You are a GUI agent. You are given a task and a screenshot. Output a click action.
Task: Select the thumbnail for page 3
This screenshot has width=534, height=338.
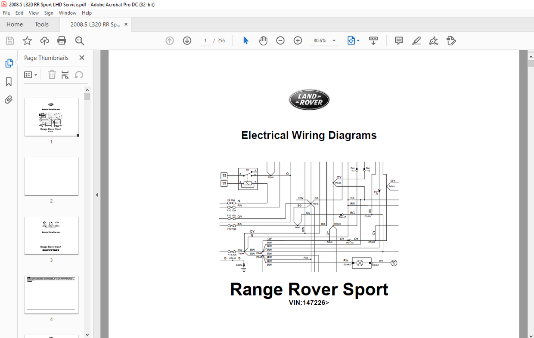click(51, 235)
